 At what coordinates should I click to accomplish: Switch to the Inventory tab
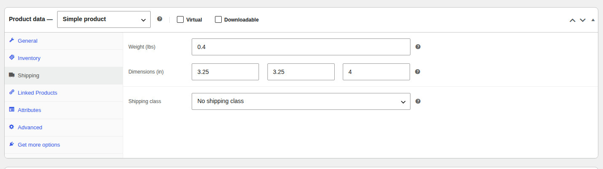(x=63, y=58)
